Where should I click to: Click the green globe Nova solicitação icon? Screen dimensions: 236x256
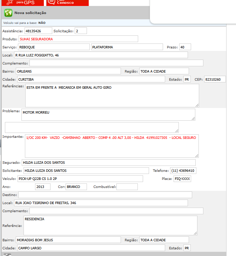tap(8, 13)
